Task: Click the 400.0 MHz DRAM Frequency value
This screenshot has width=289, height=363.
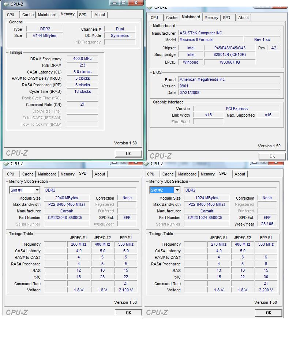Action: (x=83, y=58)
